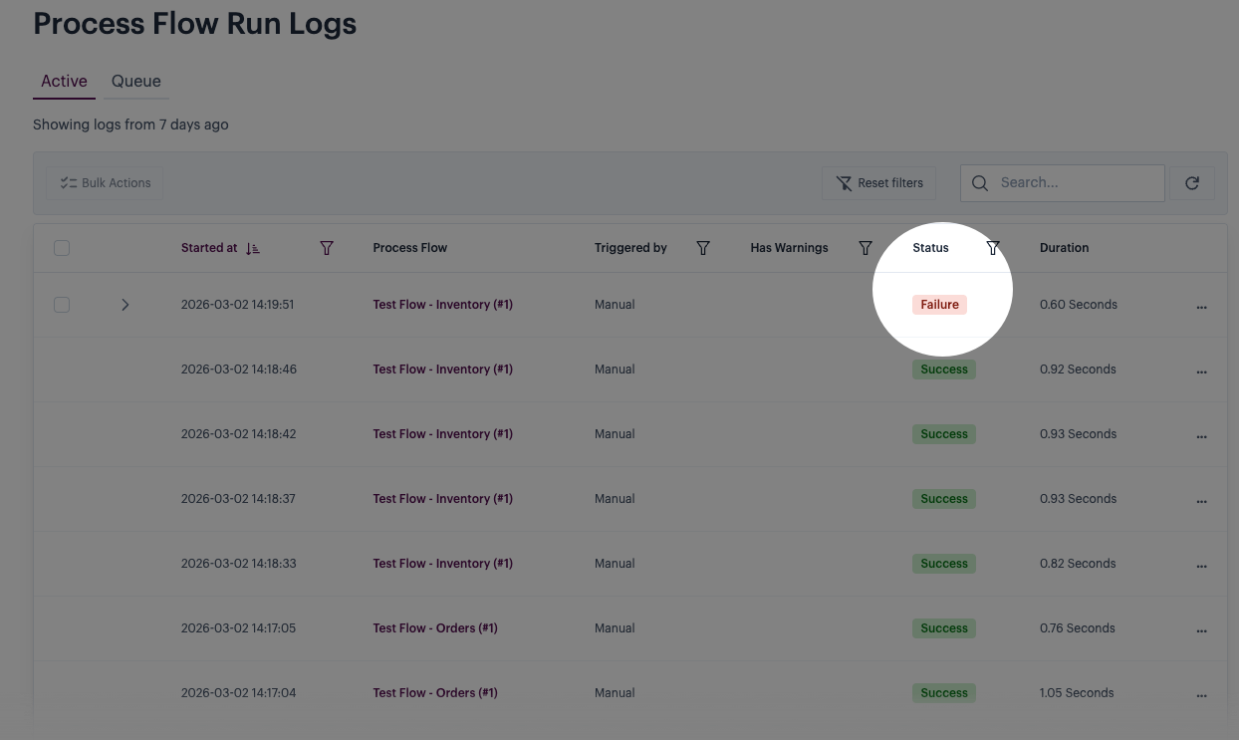Image resolution: width=1239 pixels, height=740 pixels.
Task: Select the Active tab
Action: pos(64,82)
